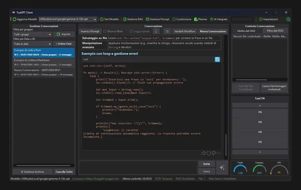Click the TuaGPT Client app icon
Screen dimensions: 301x190
click(13, 12)
